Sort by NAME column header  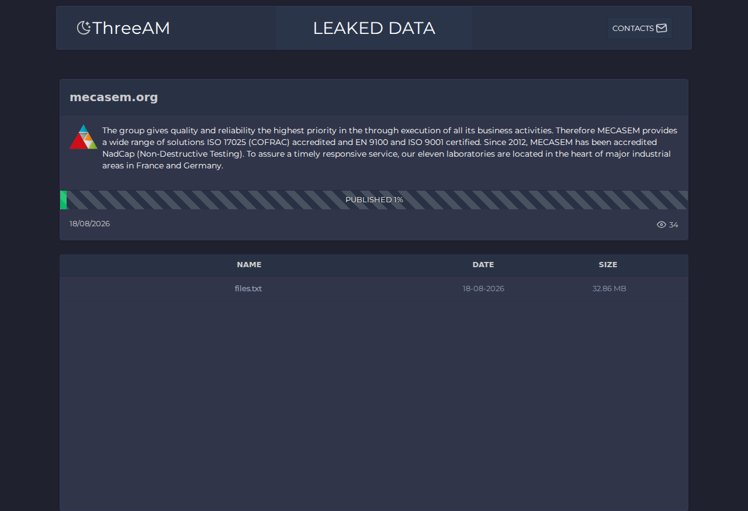pos(249,265)
